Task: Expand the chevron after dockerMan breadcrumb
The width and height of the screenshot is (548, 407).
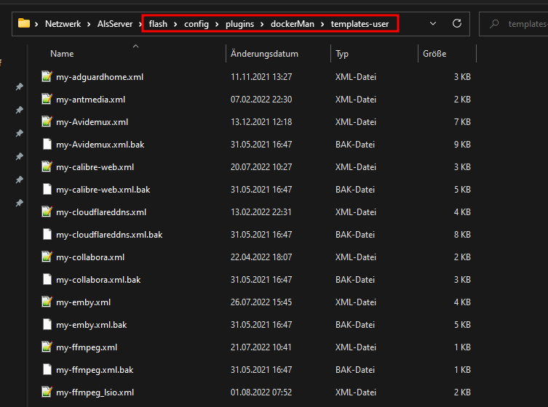Action: tap(322, 24)
